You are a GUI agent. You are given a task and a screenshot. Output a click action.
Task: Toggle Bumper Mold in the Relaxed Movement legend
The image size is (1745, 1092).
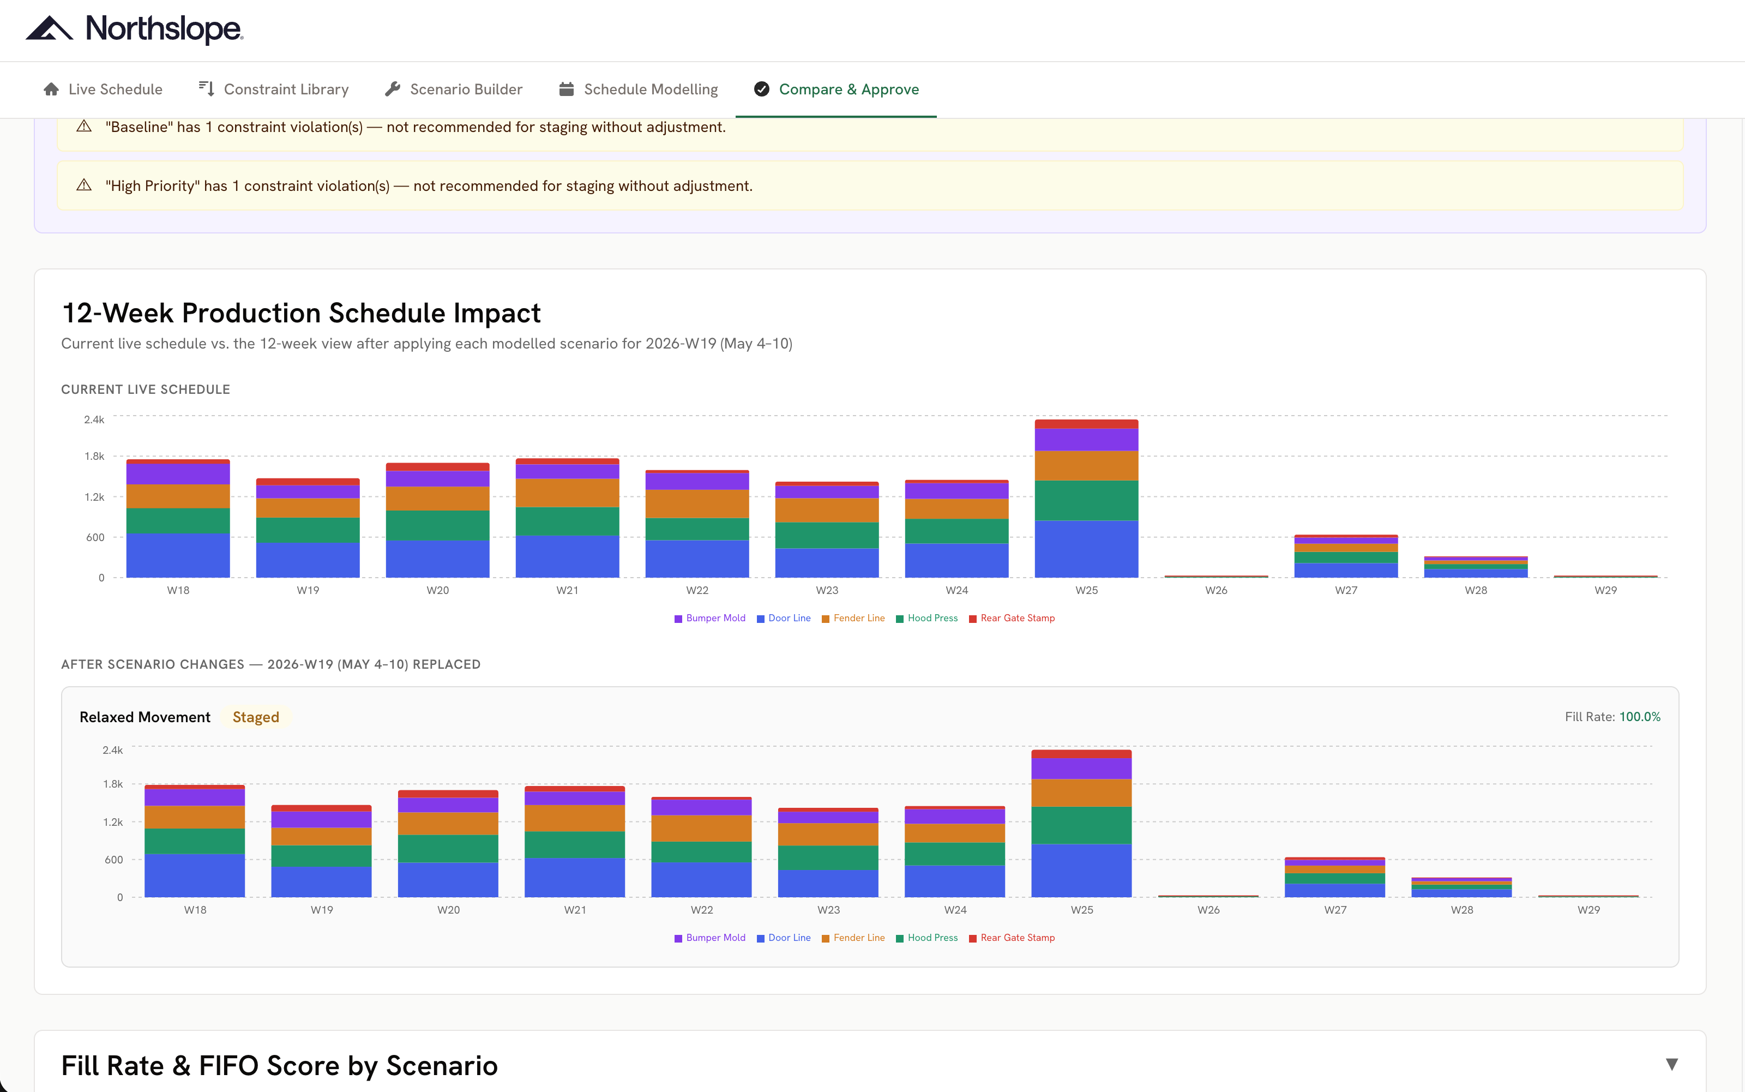[x=709, y=938]
